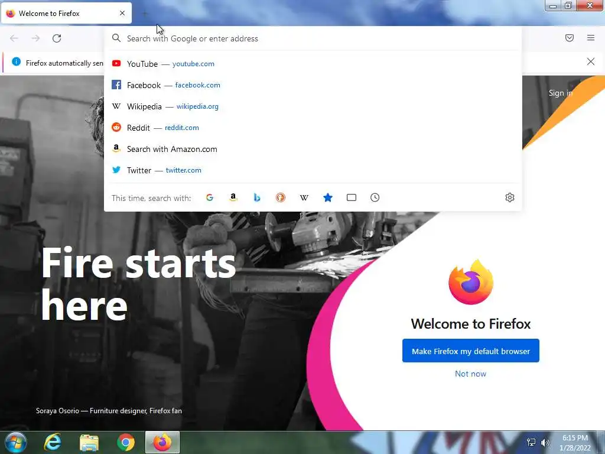
Task: Search this time with Amazon icon
Action: (x=233, y=197)
